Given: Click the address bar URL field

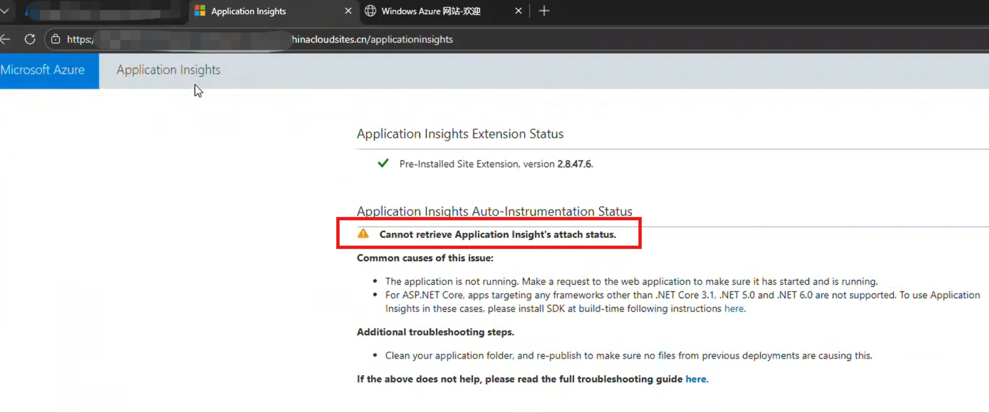Looking at the screenshot, I should click(x=516, y=39).
